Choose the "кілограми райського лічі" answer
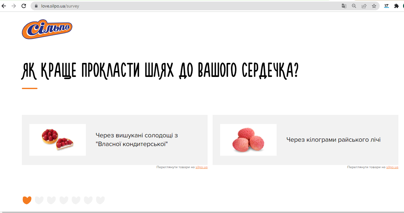The width and height of the screenshot is (404, 213). [333, 140]
